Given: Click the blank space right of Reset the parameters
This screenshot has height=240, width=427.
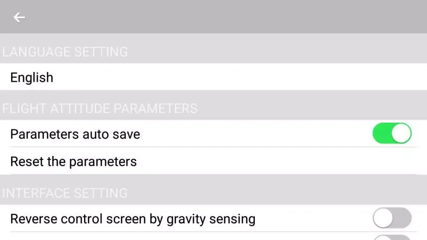Looking at the screenshot, I should 276,161.
